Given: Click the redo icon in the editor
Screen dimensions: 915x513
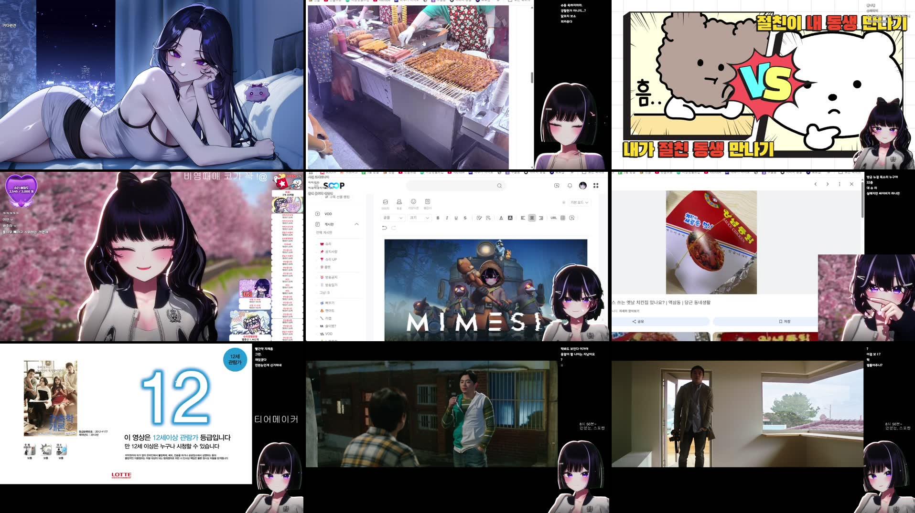Looking at the screenshot, I should coord(394,228).
